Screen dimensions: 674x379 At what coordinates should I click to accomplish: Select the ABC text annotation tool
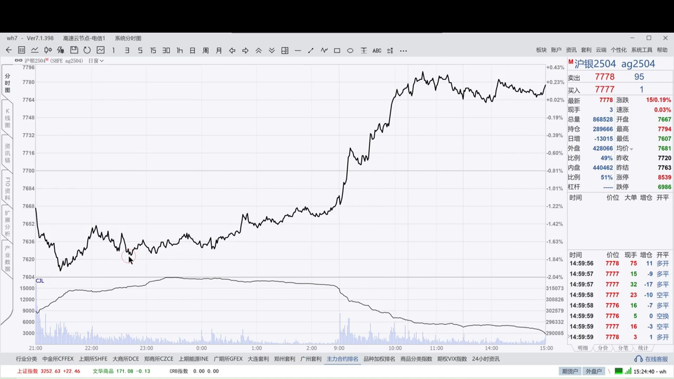coord(377,51)
